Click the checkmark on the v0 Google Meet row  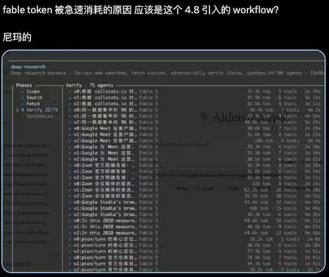coord(70,129)
